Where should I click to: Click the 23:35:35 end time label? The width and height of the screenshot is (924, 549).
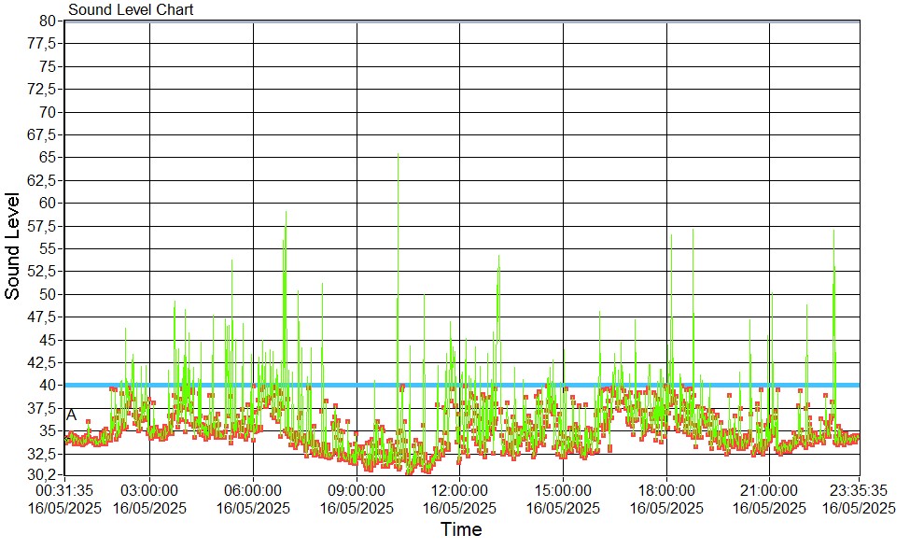[x=859, y=490]
